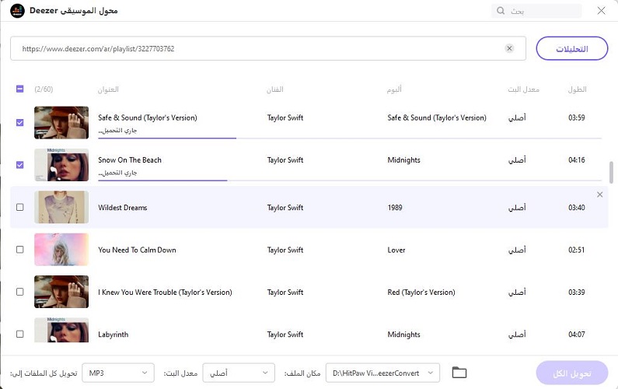This screenshot has width=618, height=389.
Task: Open the MP3 output format dropdown
Action: (x=118, y=373)
